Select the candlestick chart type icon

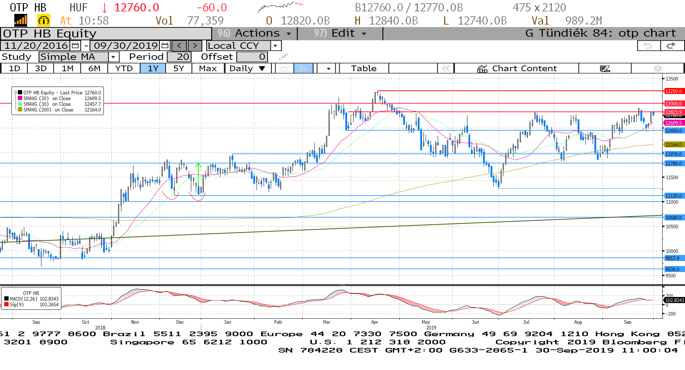[303, 68]
